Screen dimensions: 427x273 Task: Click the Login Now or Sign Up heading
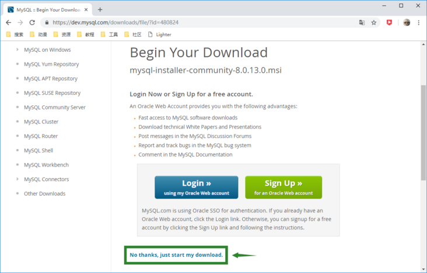[191, 94]
